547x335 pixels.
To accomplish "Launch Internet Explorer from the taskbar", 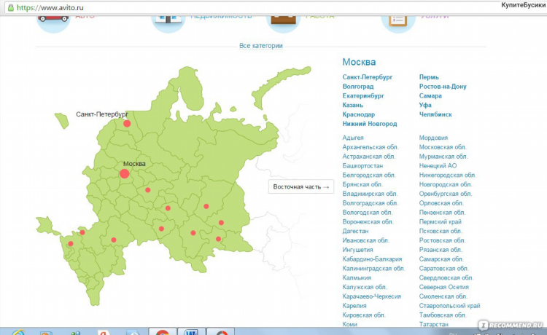I will [18, 332].
